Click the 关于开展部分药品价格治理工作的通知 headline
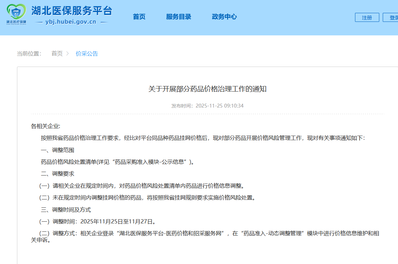The height and width of the screenshot is (264, 398). pos(207,89)
